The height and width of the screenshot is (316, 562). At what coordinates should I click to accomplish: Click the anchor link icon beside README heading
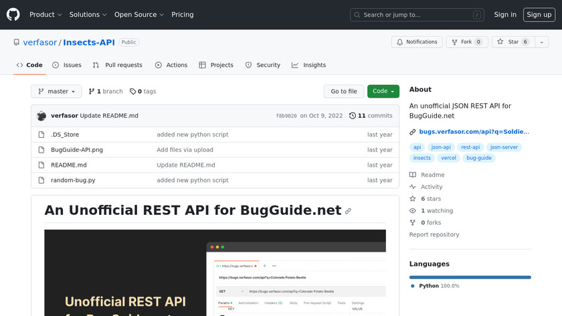coord(348,211)
